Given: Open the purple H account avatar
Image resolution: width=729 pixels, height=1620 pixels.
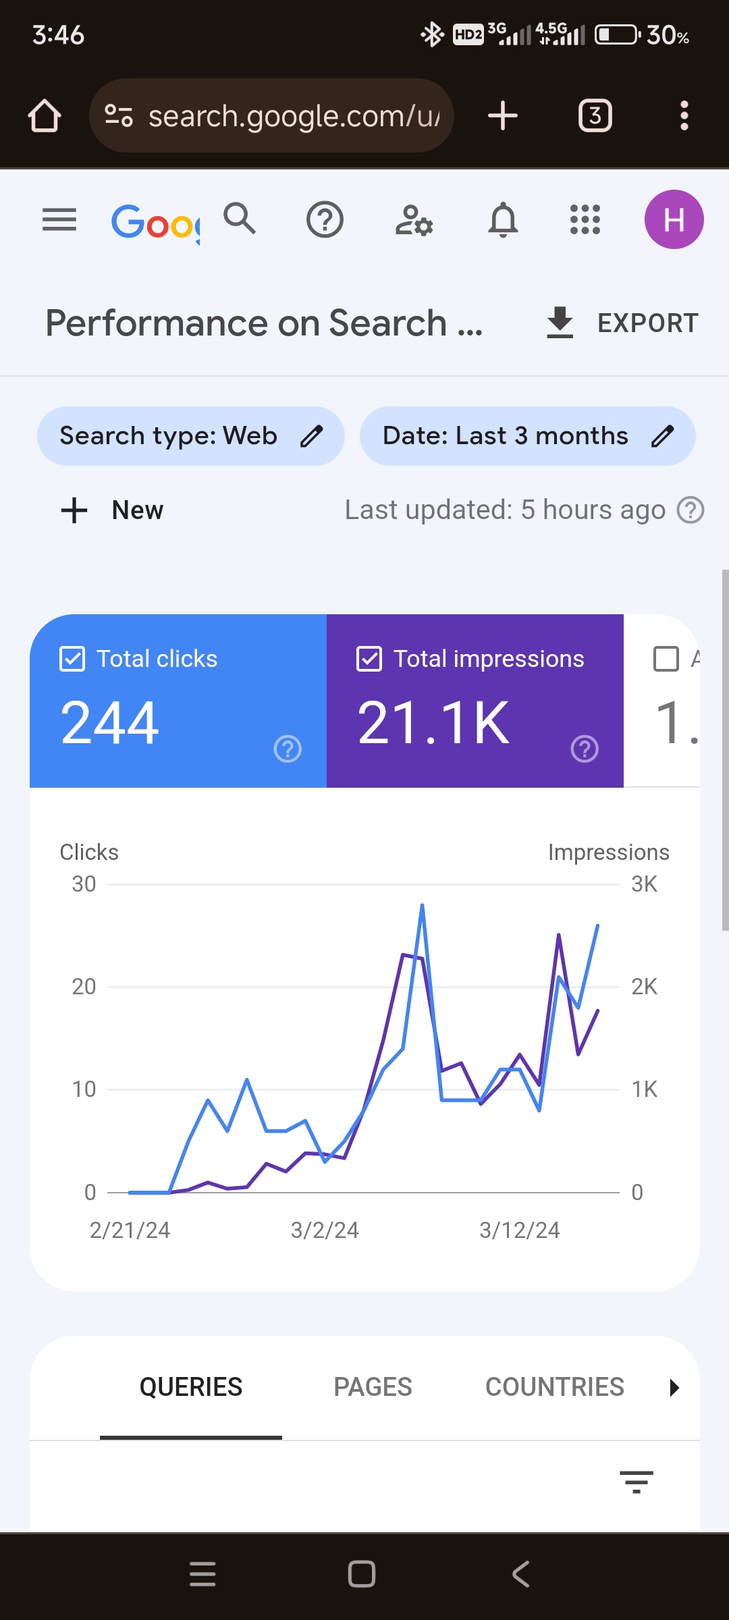Looking at the screenshot, I should click(x=674, y=219).
